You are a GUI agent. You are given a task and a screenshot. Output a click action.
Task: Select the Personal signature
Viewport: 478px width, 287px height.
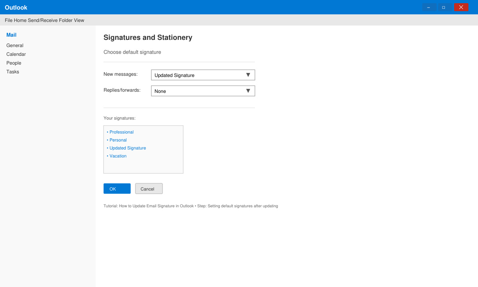[117, 140]
